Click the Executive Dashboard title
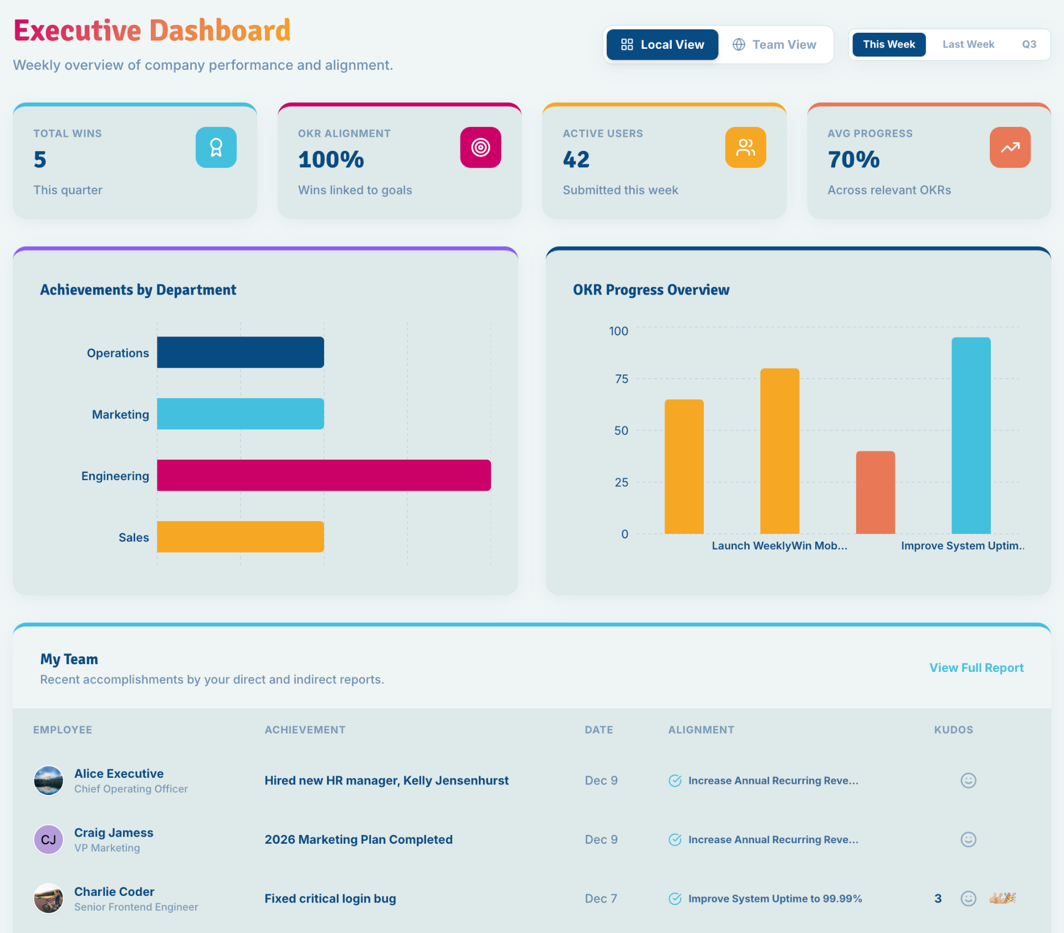Viewport: 1064px width, 933px height. click(152, 30)
